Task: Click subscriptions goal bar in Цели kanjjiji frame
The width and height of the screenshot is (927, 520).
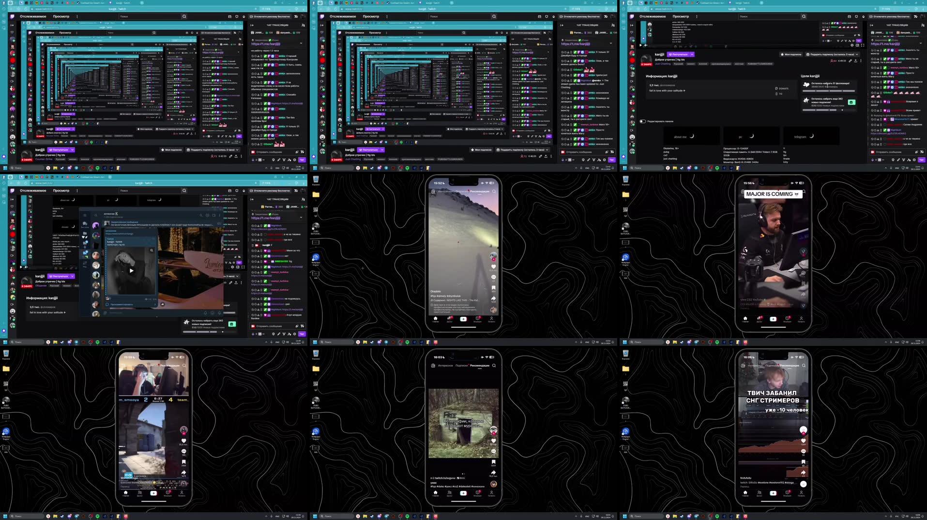Action: pos(829,110)
